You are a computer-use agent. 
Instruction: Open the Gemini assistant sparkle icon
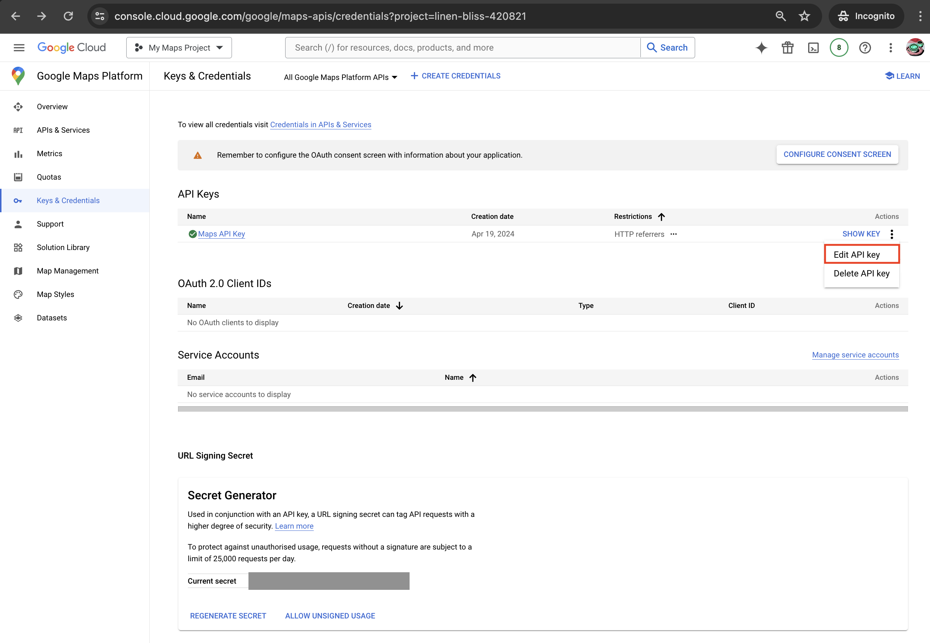tap(762, 48)
